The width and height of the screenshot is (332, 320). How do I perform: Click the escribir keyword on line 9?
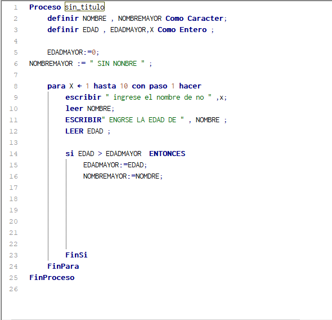(83, 97)
